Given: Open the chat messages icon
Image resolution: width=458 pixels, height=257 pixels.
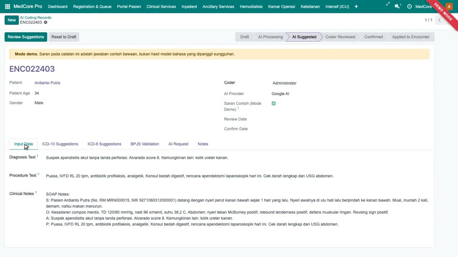Looking at the screenshot, I should click(x=397, y=6).
